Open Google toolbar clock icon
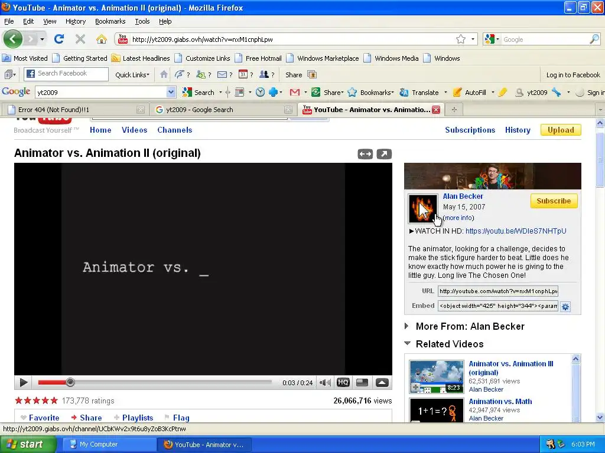The image size is (605, 453). pyautogui.click(x=260, y=92)
